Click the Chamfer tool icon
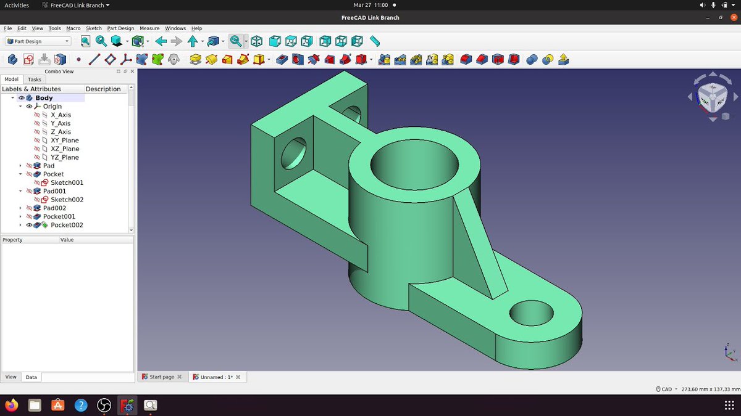 [x=482, y=60]
